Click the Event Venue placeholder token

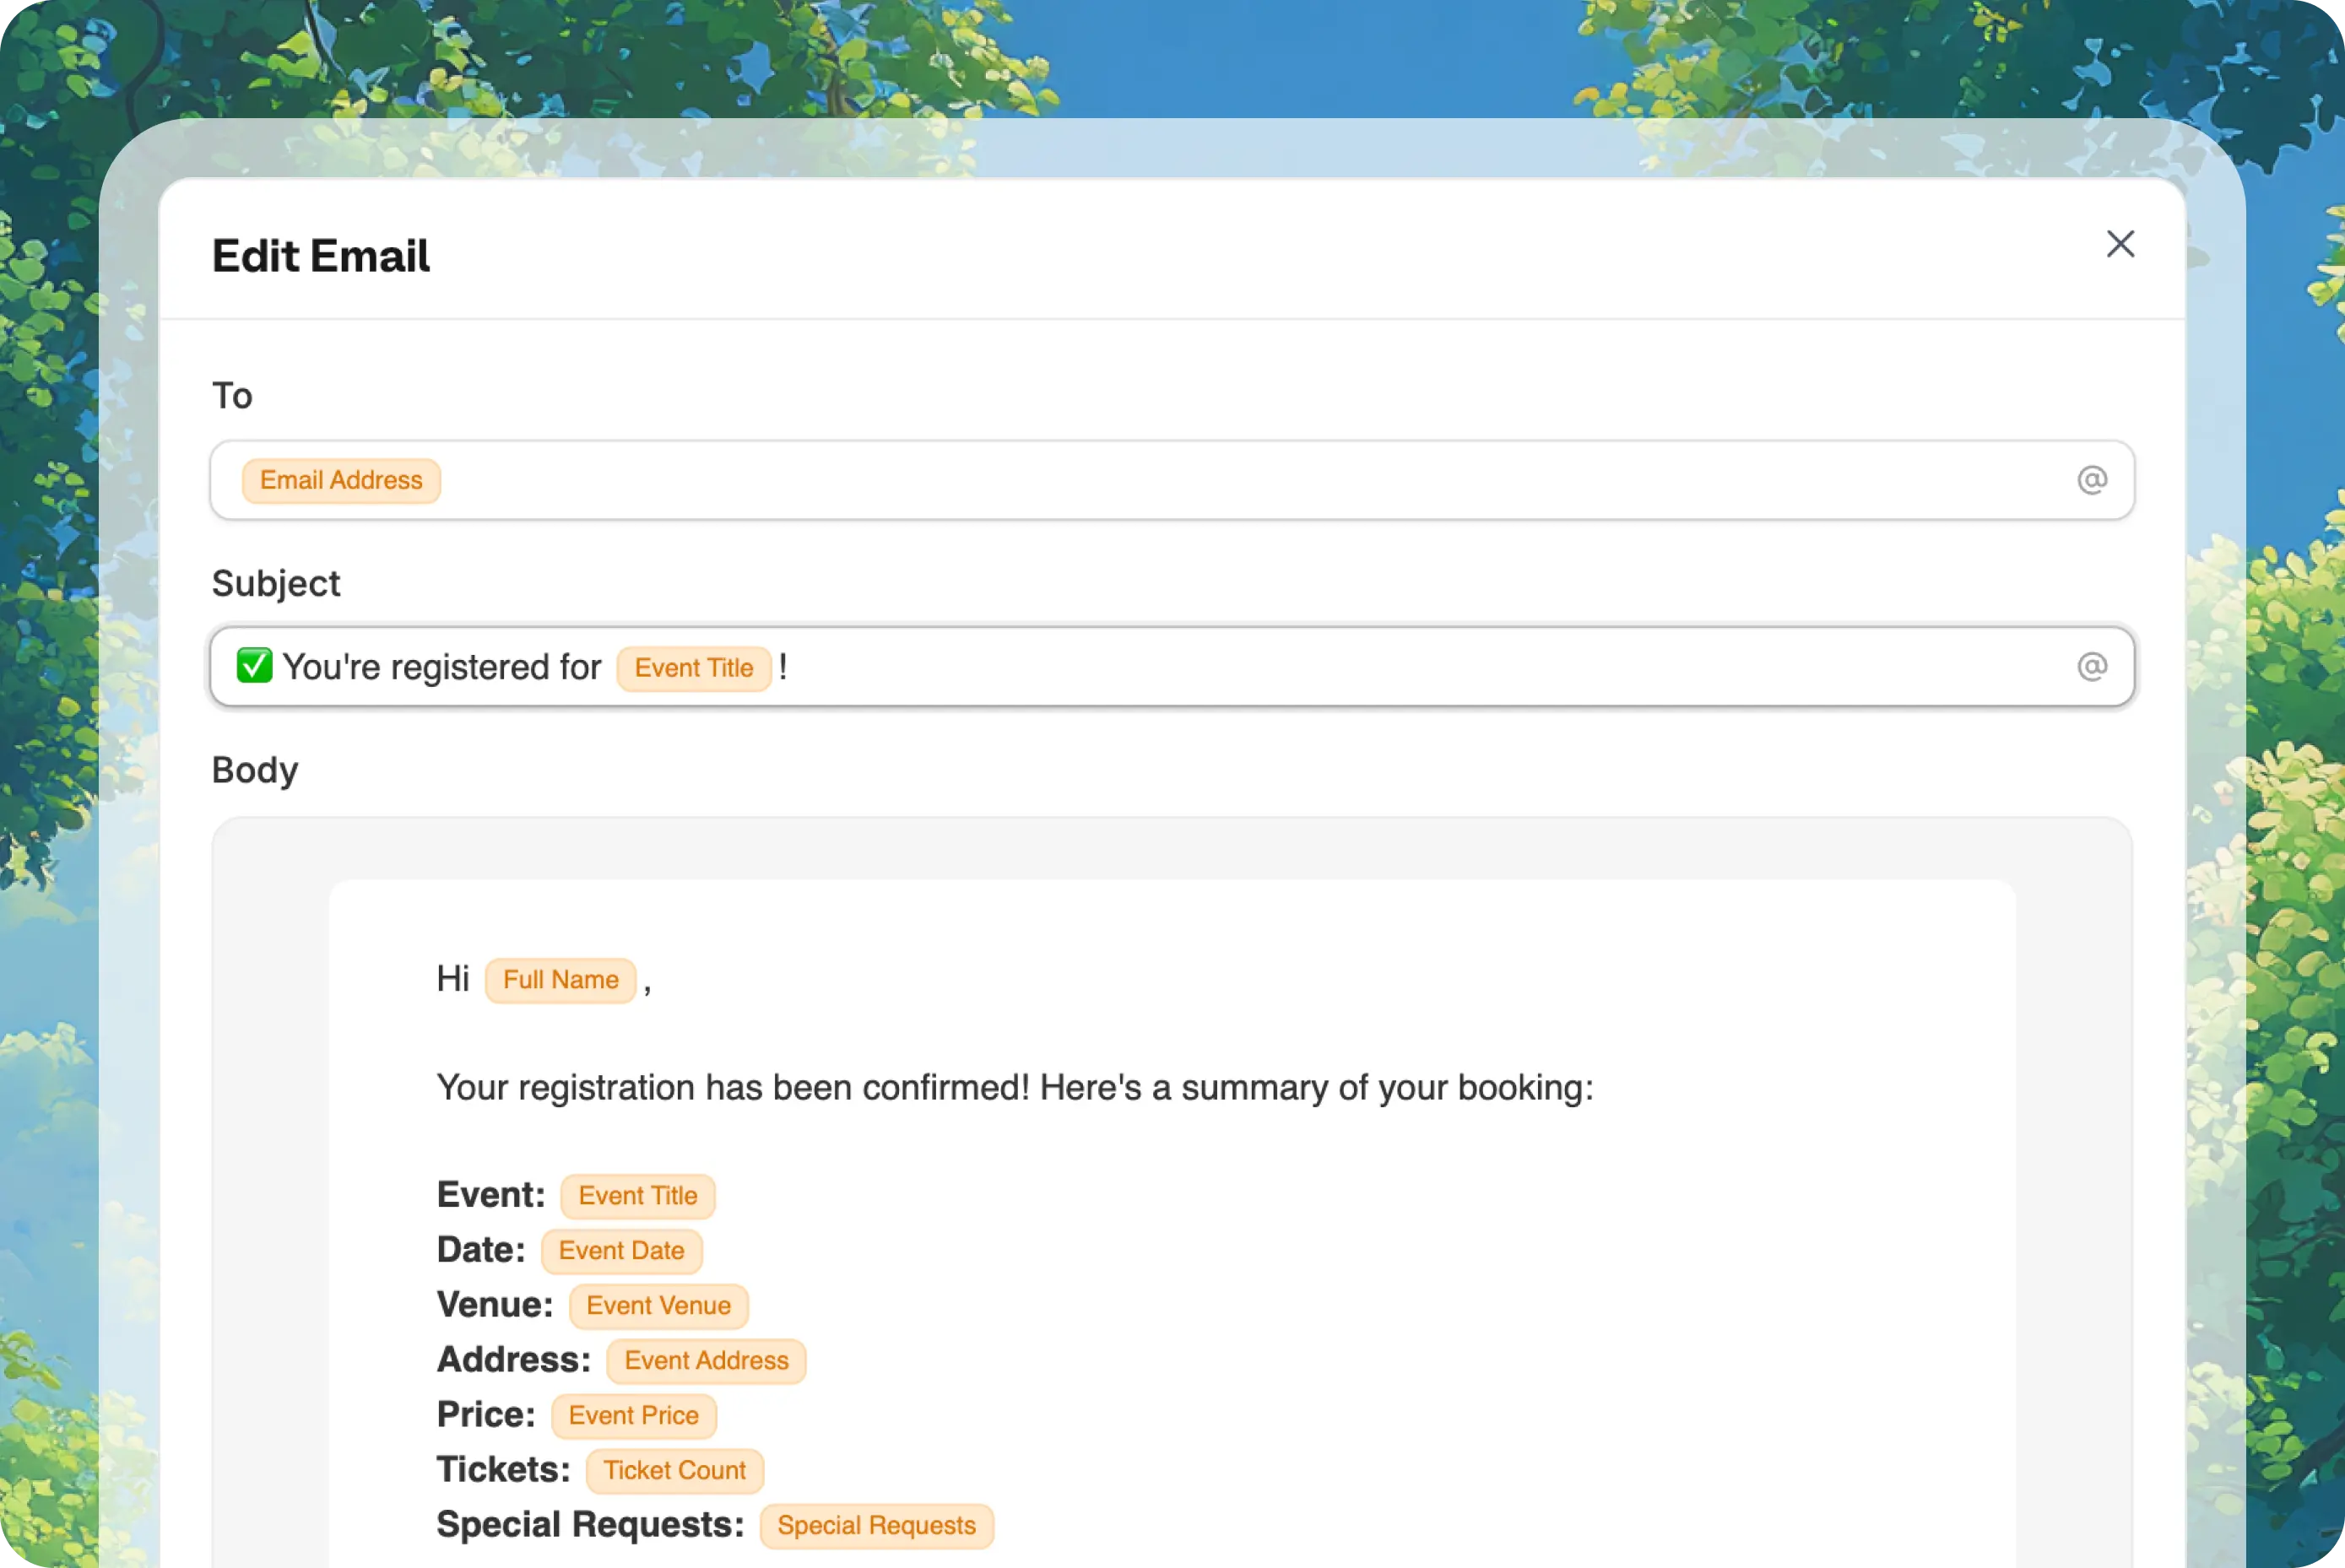(x=658, y=1306)
